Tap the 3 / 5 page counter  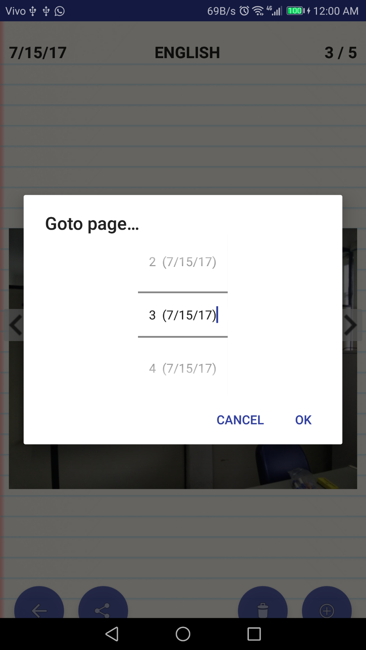click(340, 53)
